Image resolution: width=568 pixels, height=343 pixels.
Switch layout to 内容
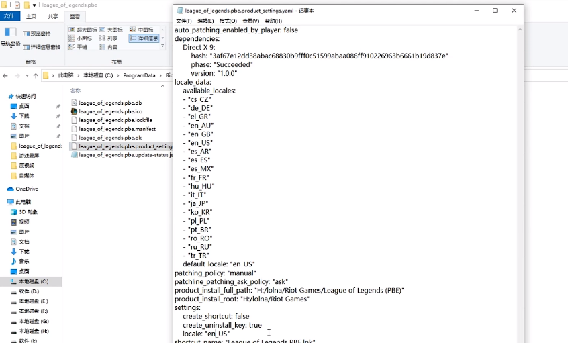click(108, 47)
